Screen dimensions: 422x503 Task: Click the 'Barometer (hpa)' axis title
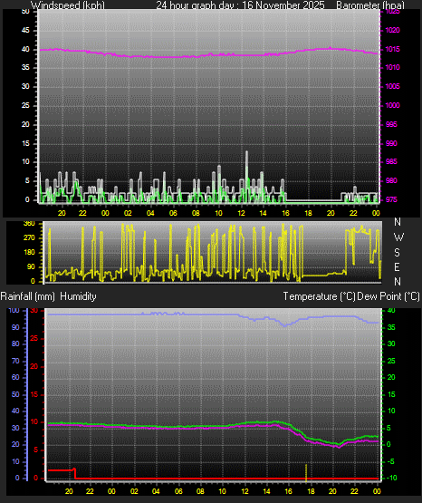click(370, 5)
